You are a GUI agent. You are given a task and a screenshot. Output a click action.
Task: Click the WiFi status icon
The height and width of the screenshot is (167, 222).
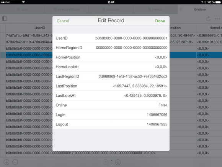click(x=23, y=2)
